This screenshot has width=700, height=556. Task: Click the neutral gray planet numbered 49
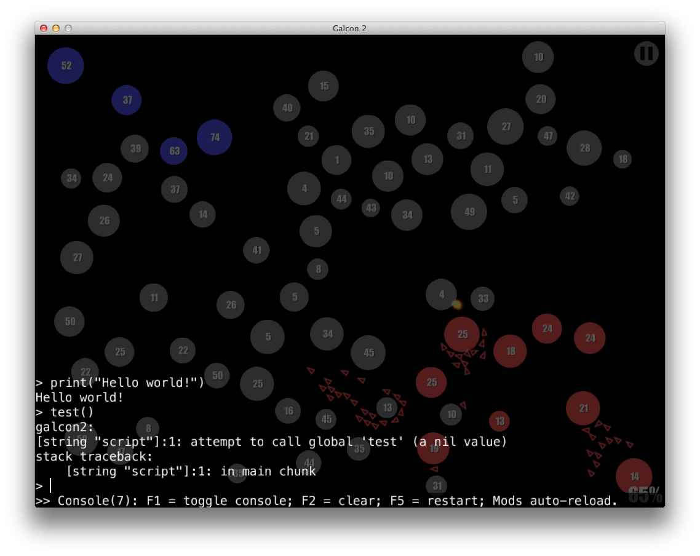tap(469, 212)
